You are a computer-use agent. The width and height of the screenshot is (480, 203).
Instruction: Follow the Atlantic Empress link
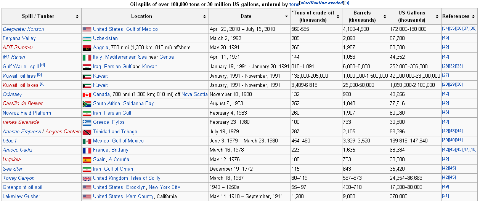point(22,132)
